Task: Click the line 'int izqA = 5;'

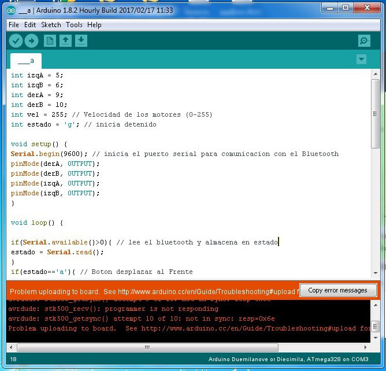Action: (x=37, y=75)
